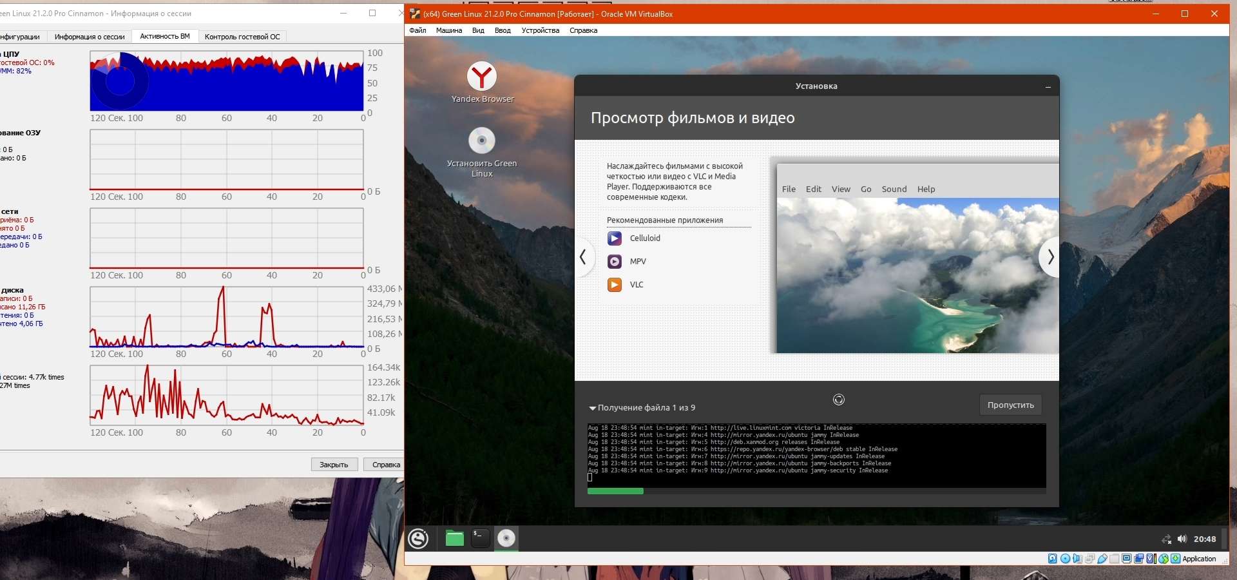Click the VirtualBox hard disk status indicator

[1053, 559]
